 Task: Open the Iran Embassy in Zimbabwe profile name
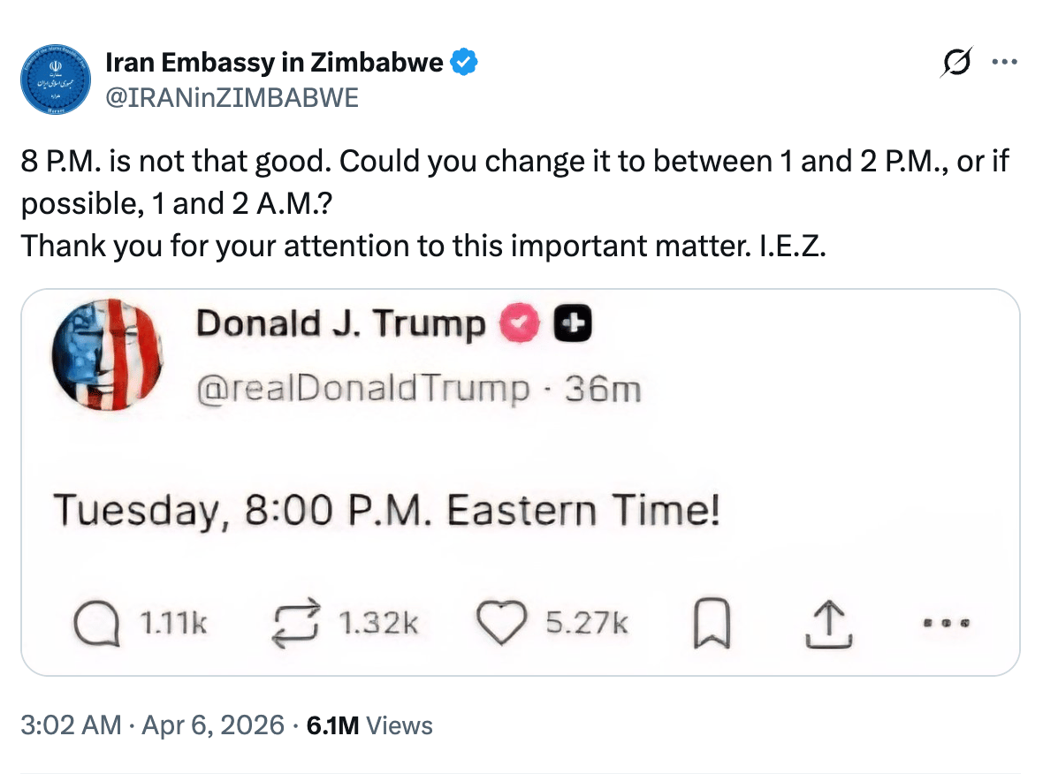[x=274, y=63]
